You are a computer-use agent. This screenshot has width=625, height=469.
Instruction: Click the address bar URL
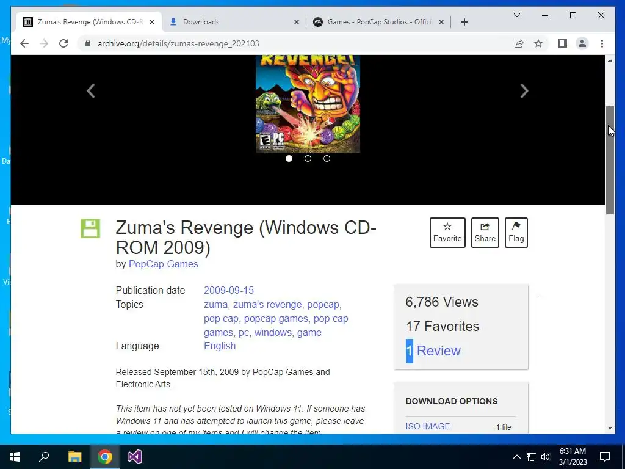(x=178, y=43)
